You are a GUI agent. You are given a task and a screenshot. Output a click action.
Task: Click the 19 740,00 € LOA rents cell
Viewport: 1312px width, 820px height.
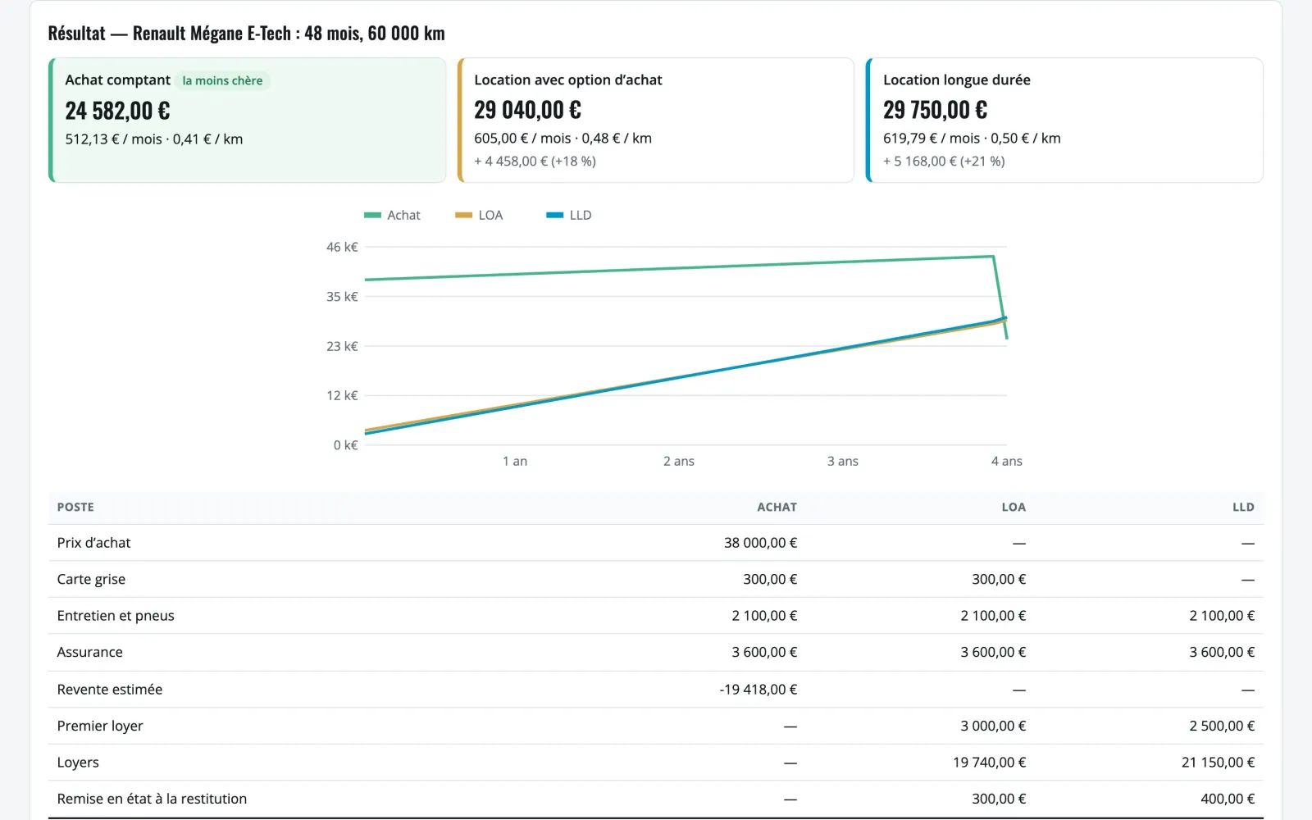tap(989, 763)
